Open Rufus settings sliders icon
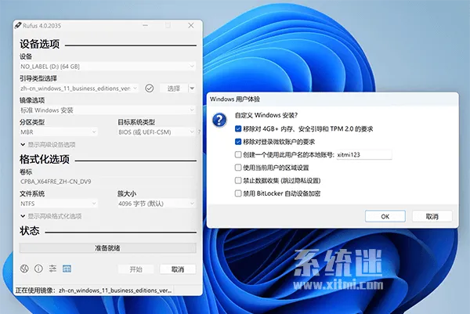The image size is (470, 314). tap(52, 269)
